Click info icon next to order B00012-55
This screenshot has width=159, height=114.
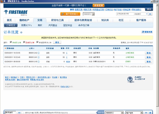pos(39,61)
